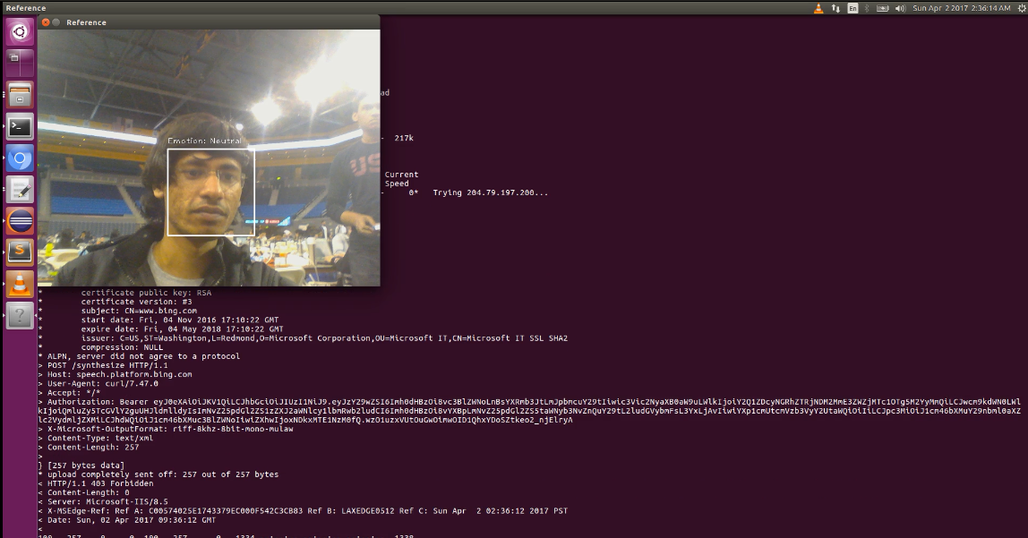Click the VLC tray indicator
The height and width of the screenshot is (538, 1028).
(x=818, y=8)
